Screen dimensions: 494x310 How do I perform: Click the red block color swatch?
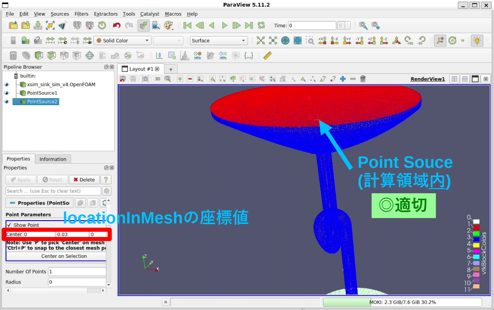click(x=476, y=228)
